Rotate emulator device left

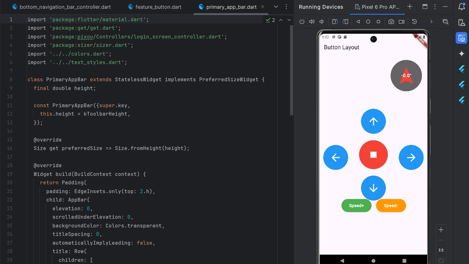(335, 22)
